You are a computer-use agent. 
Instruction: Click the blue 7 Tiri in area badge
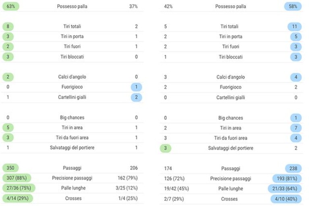click(x=296, y=128)
